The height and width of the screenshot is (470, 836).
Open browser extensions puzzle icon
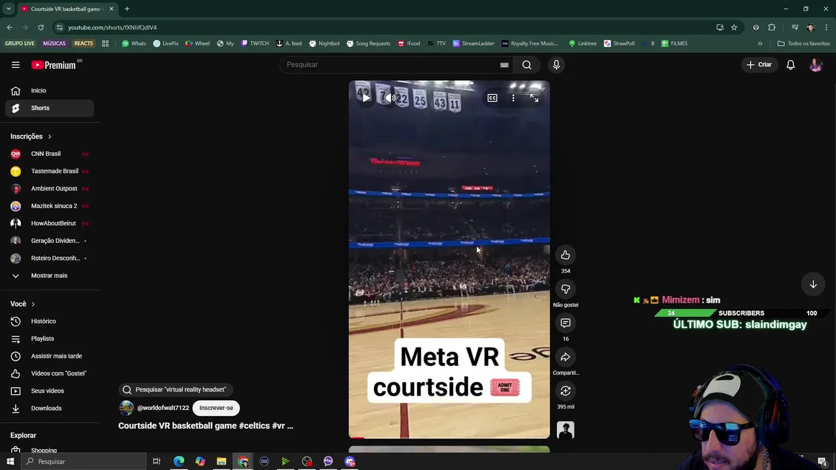point(772,27)
